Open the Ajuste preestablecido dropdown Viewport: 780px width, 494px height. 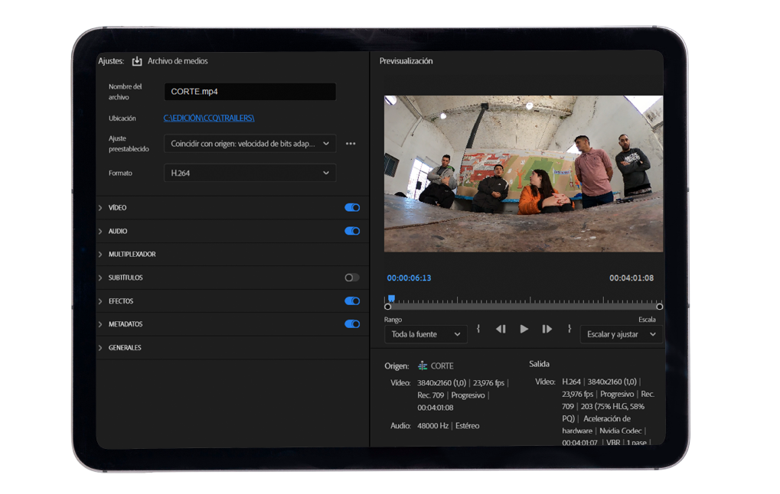click(x=250, y=144)
